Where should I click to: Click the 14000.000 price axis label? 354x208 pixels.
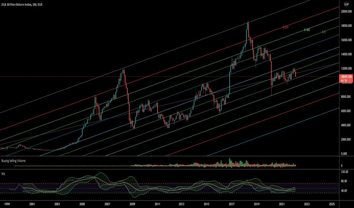(346, 54)
